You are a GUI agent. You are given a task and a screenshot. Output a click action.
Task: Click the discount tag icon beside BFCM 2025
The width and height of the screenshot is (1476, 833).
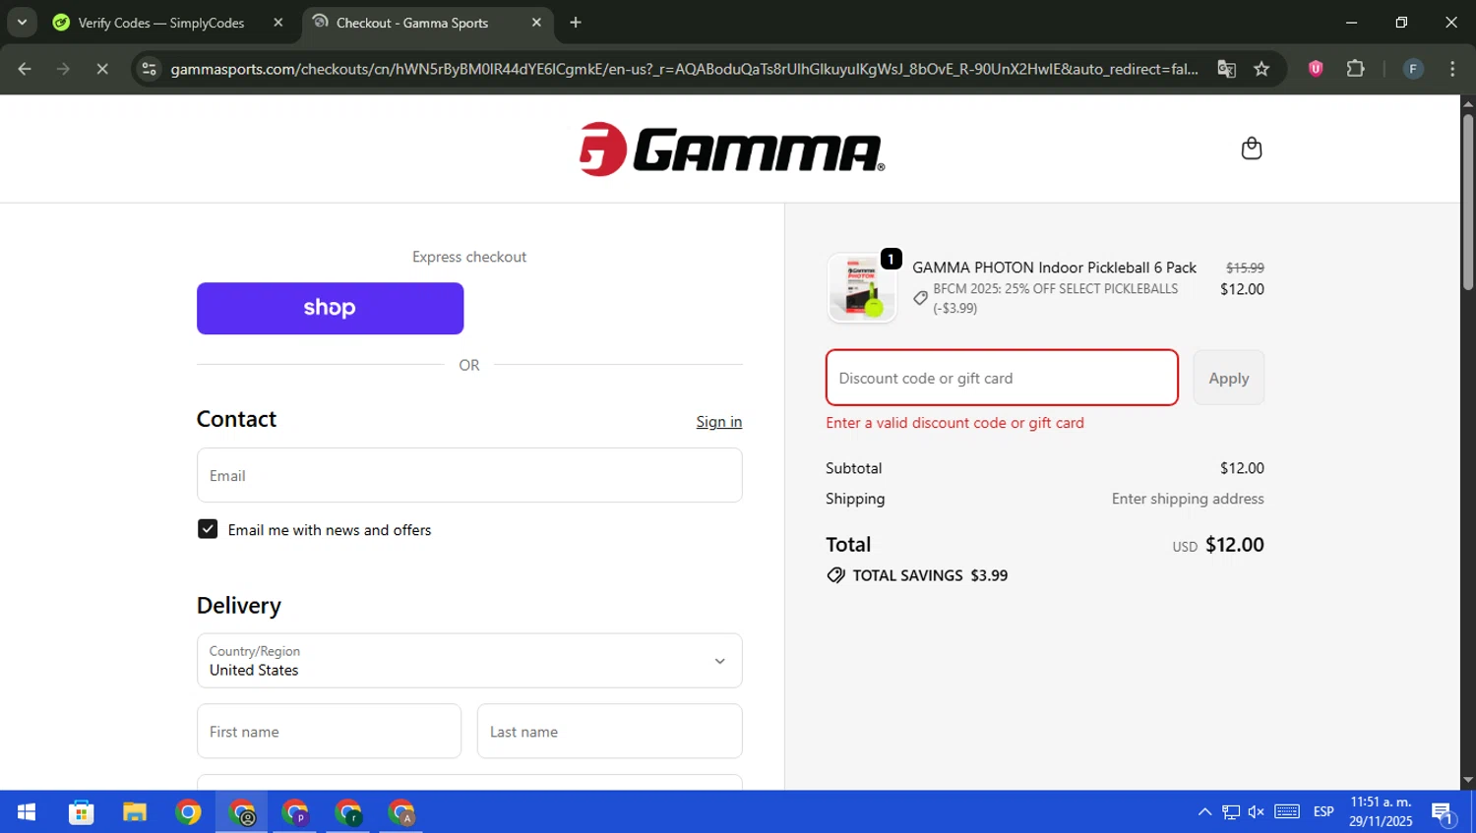[x=920, y=298]
